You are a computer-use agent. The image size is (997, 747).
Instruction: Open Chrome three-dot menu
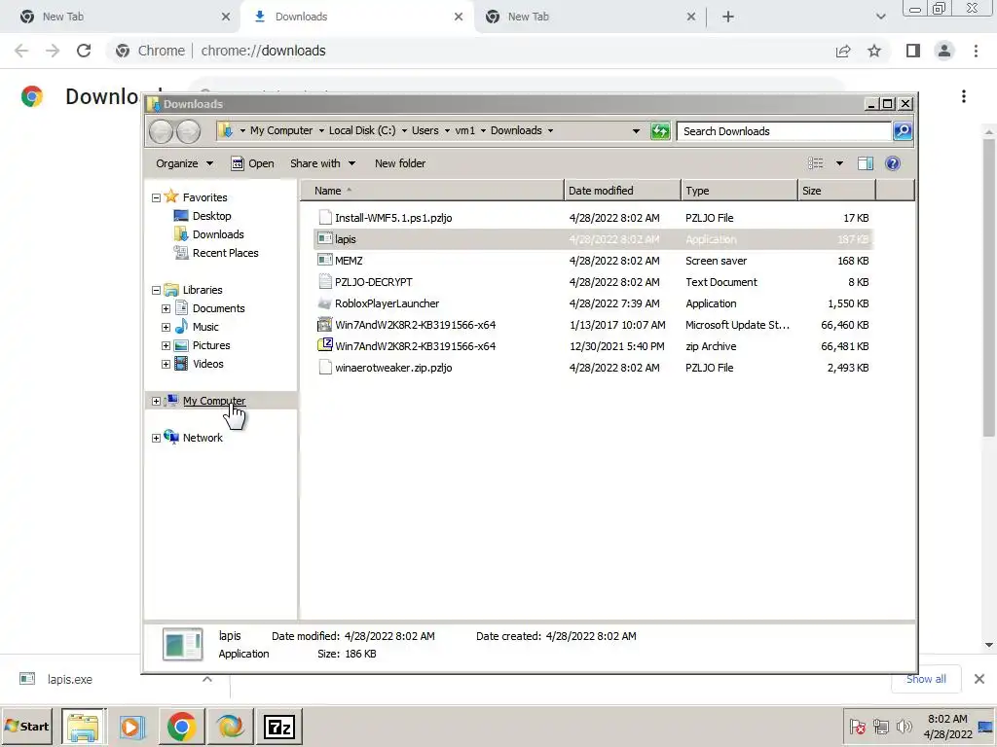[x=976, y=51]
